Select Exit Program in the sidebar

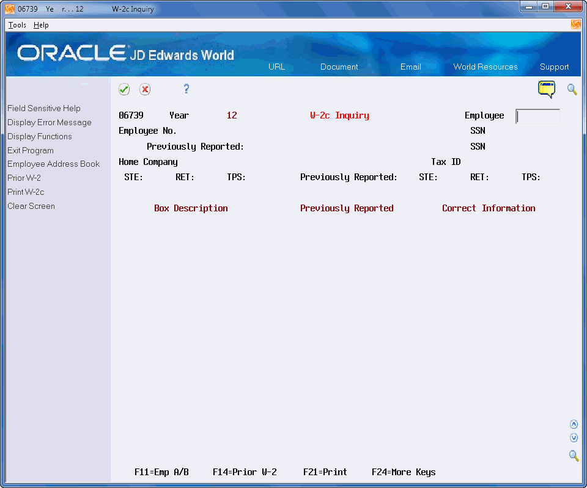pyautogui.click(x=30, y=150)
